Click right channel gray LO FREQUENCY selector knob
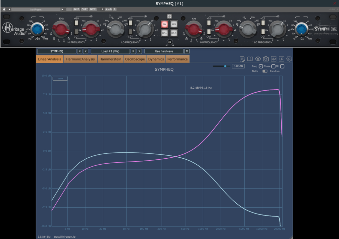Screen dimensions: 339x239 (x=248, y=29)
